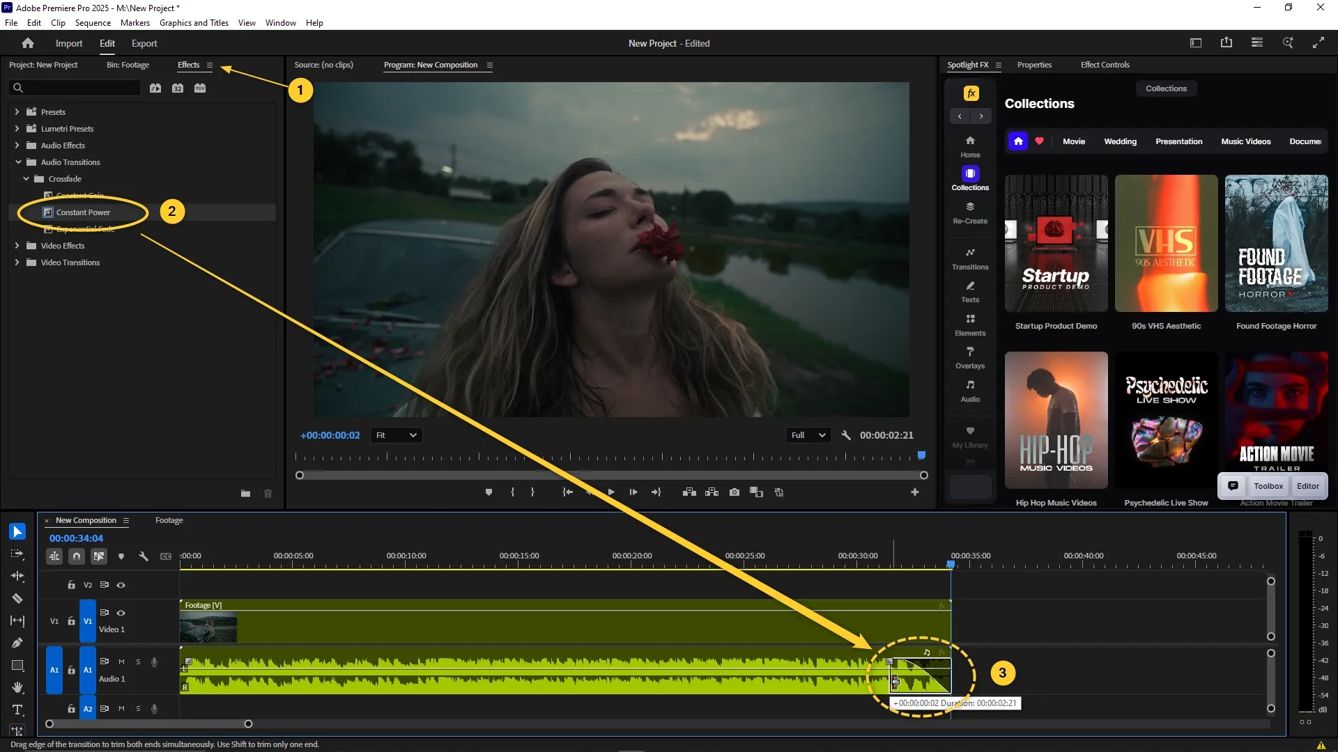Viewport: 1338px width, 752px height.
Task: Click Mark In bracket button
Action: [512, 492]
